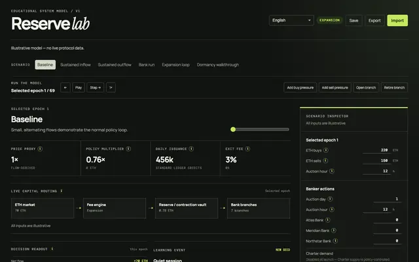Click the '456k' daily issuance value
419x262 pixels.
(164, 160)
